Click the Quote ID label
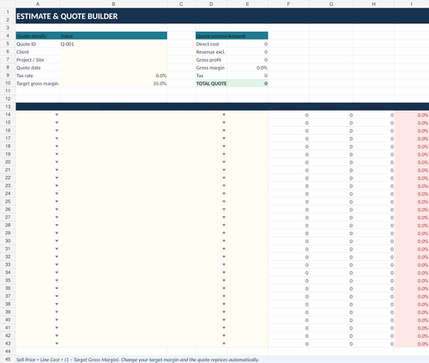429x363 pixels. (26, 44)
